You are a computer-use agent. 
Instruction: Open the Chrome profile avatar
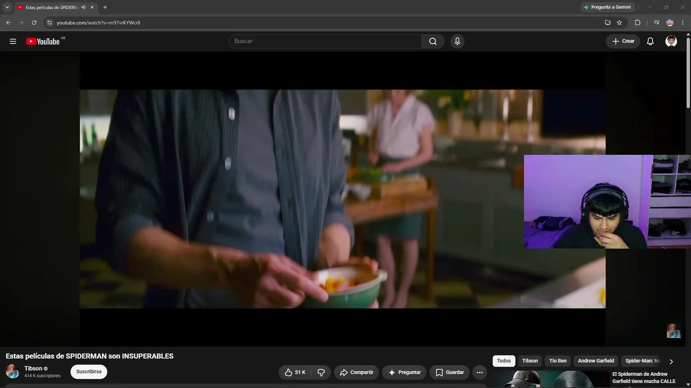[670, 23]
